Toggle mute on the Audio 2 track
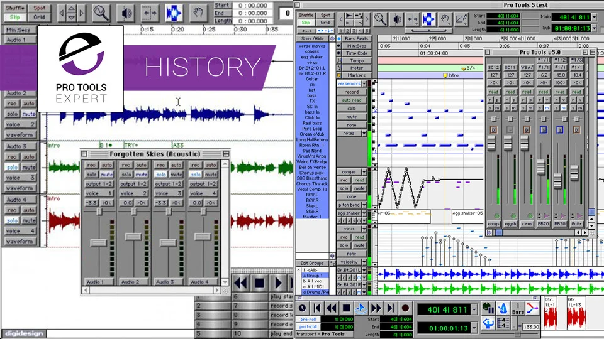604x339 pixels. click(x=28, y=114)
